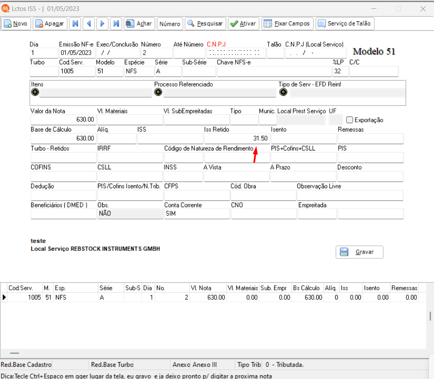The image size is (434, 379).
Task: Click the Desconto field
Action: click(x=370, y=176)
